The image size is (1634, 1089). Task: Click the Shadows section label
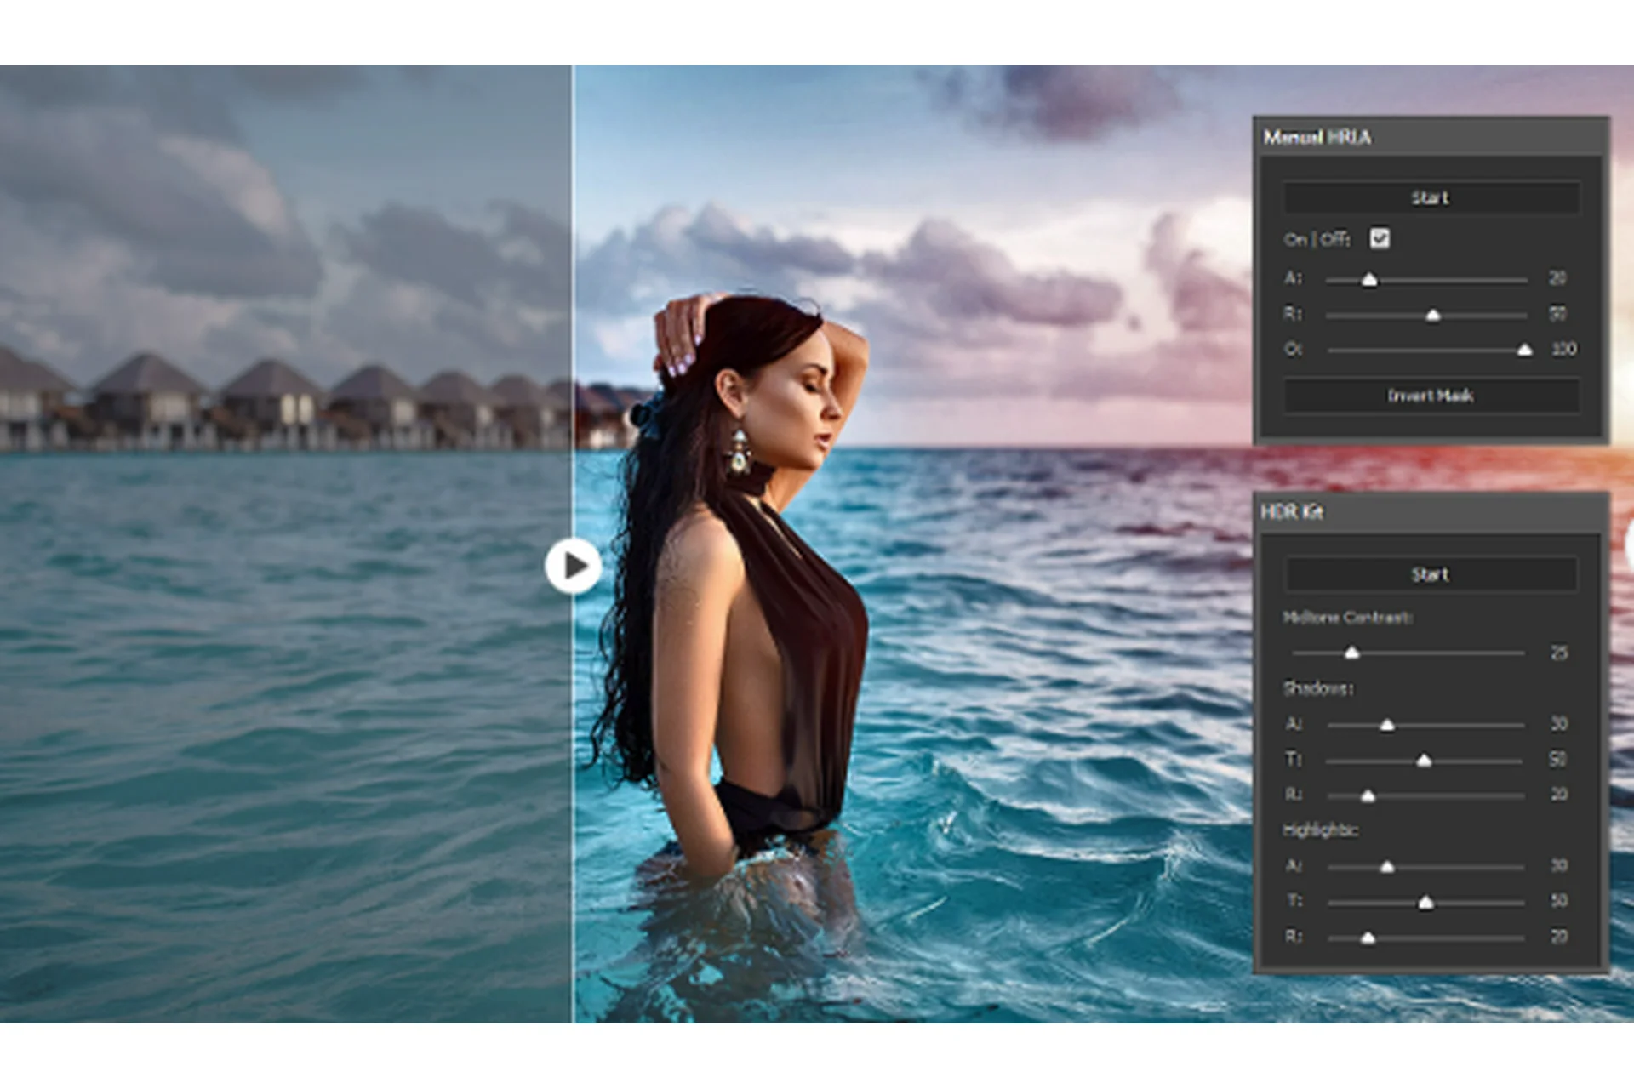tap(1317, 689)
